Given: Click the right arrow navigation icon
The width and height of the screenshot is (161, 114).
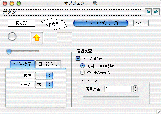Looking at the screenshot, I should 156,12.
